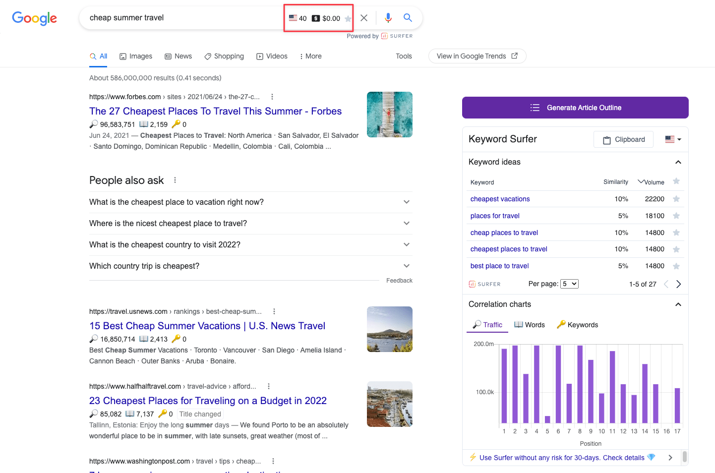Switch to the News tab
The width and height of the screenshot is (715, 473).
tap(179, 56)
